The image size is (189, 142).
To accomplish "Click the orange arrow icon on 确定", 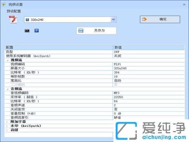I will 144,19.
